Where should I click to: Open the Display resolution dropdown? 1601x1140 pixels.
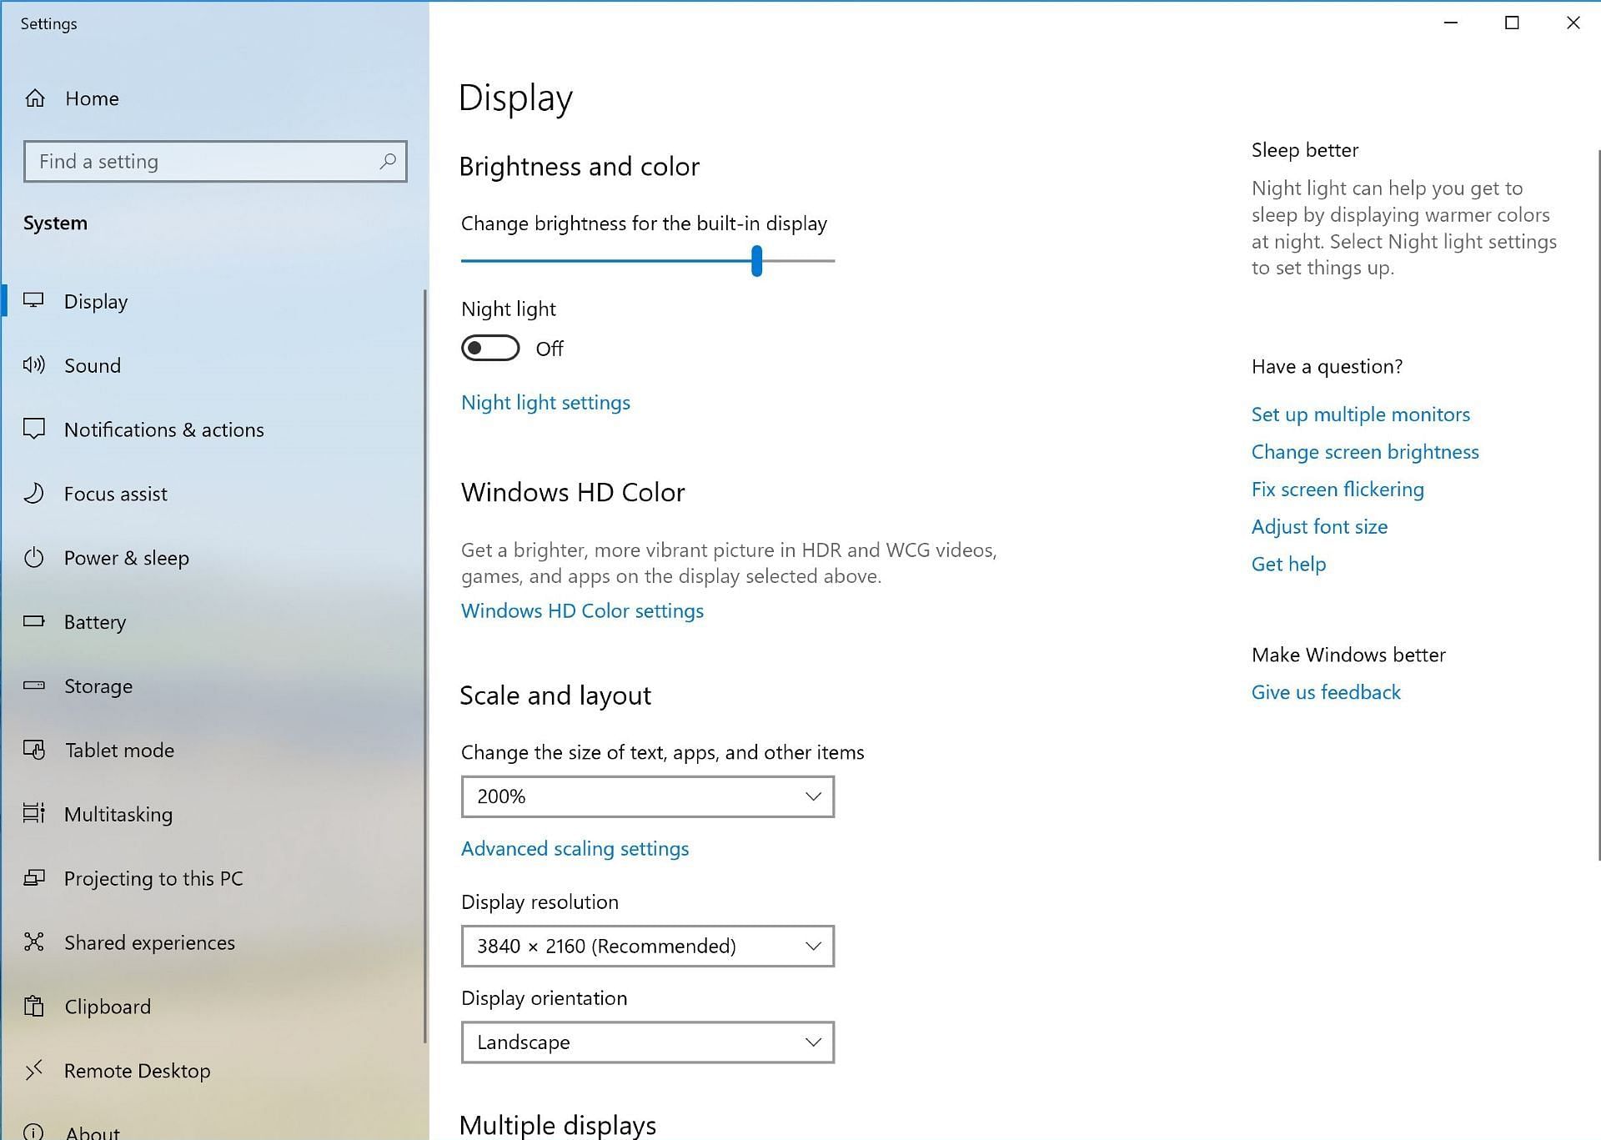[648, 946]
